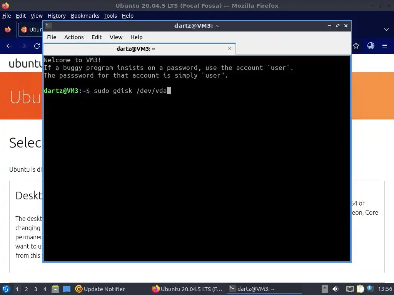Switch to workspace 1

[17, 289]
